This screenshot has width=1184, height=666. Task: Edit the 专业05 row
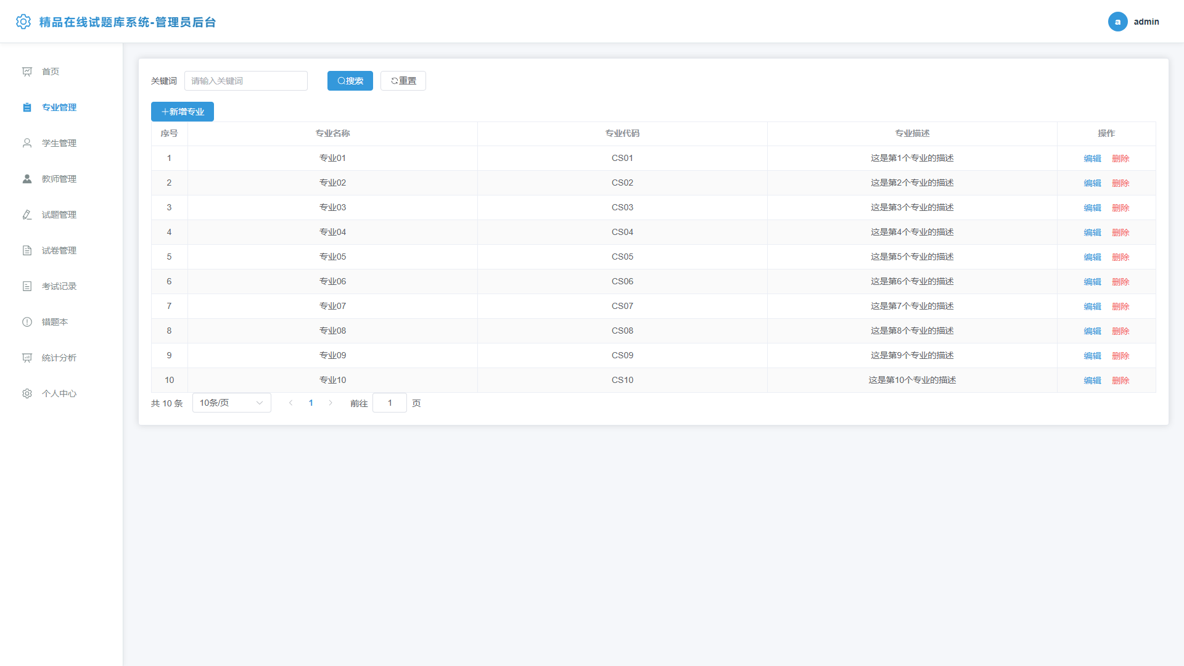pos(1092,257)
